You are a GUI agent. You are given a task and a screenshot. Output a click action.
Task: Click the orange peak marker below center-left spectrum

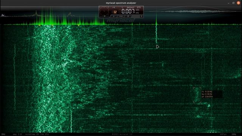79,25
